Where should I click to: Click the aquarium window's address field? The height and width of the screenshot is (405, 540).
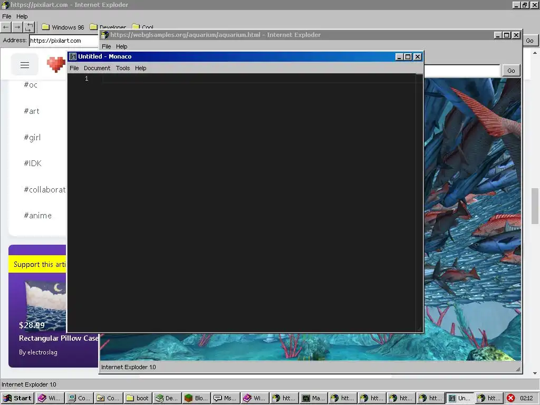461,71
